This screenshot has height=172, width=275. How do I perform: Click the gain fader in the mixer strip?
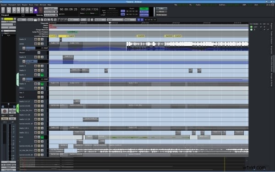click(x=5, y=142)
